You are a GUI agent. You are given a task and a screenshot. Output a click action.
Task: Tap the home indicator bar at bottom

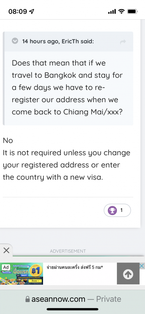coord(72,309)
